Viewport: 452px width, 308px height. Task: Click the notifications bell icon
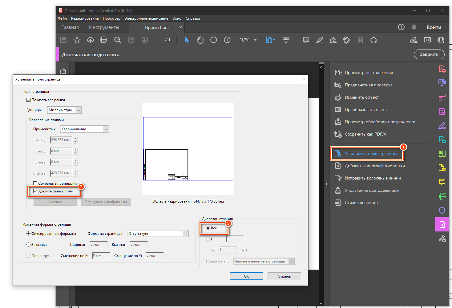coord(414,27)
